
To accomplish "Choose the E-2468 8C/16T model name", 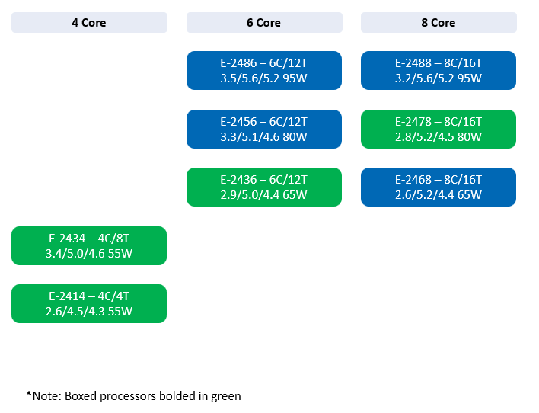I will [x=439, y=180].
